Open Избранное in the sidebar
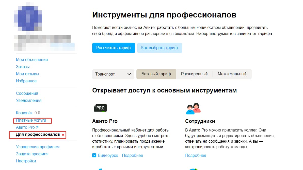 26,81
